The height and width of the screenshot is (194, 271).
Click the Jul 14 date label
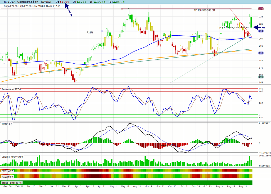click(x=196, y=186)
